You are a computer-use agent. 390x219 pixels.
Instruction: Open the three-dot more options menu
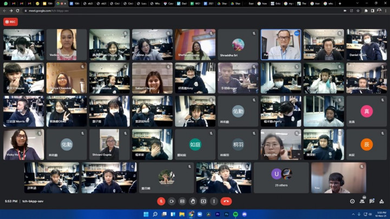pyautogui.click(x=214, y=201)
